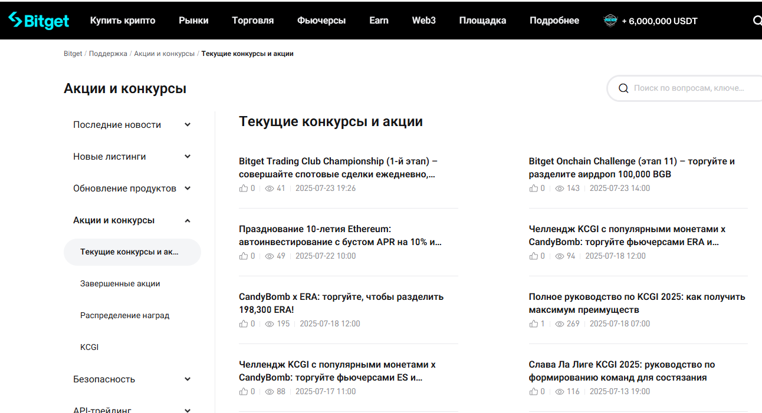Viewport: 762px width, 413px height.
Task: Select KCGI sidebar item
Action: (90, 347)
